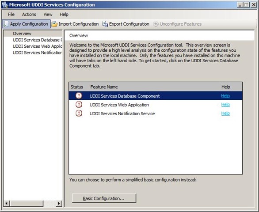Click the Export Configuration icon
The width and height of the screenshot is (259, 212).
105,24
